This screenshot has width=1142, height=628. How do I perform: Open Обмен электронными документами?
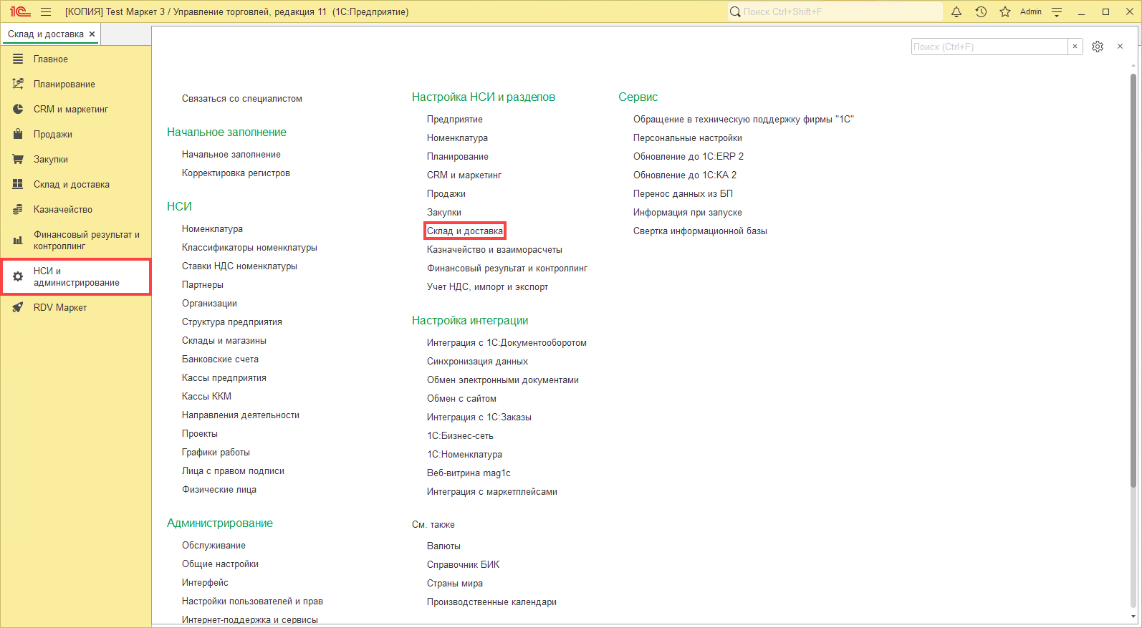coord(503,380)
